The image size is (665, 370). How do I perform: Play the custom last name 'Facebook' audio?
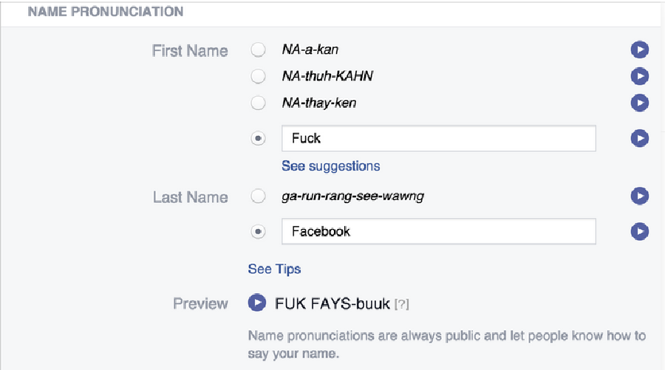[x=640, y=231]
